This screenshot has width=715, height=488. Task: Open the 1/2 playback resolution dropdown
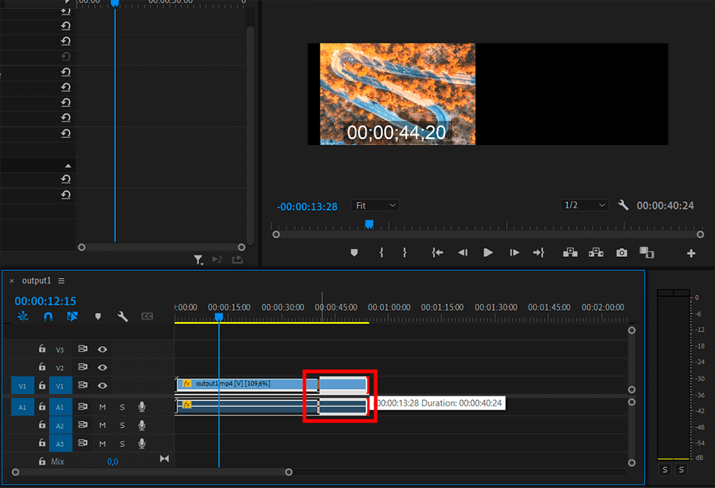point(584,205)
